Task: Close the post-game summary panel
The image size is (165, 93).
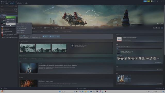Action: [x=112, y=41]
